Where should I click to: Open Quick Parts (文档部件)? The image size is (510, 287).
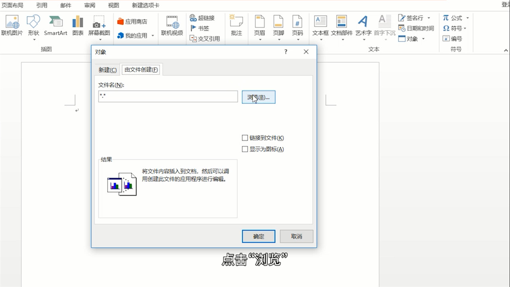point(342,26)
